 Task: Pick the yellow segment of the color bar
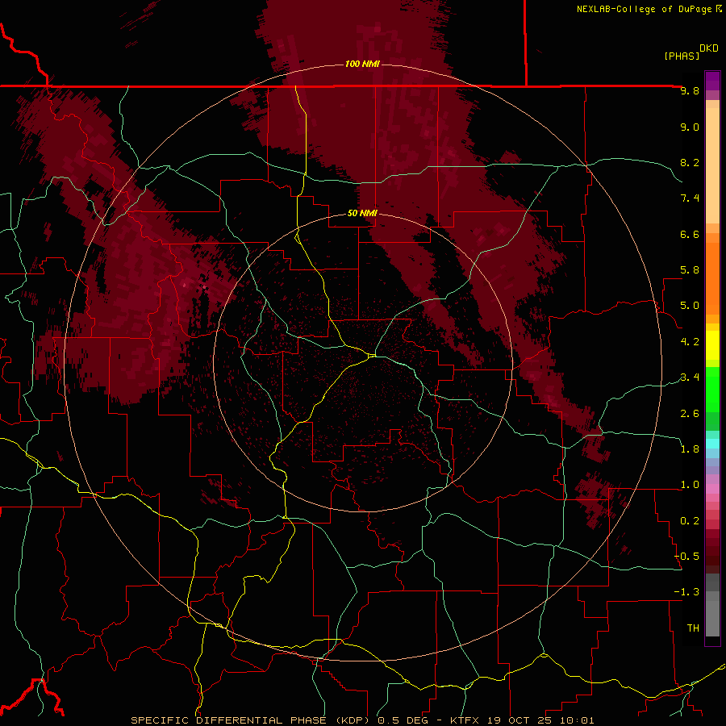pyautogui.click(x=712, y=345)
